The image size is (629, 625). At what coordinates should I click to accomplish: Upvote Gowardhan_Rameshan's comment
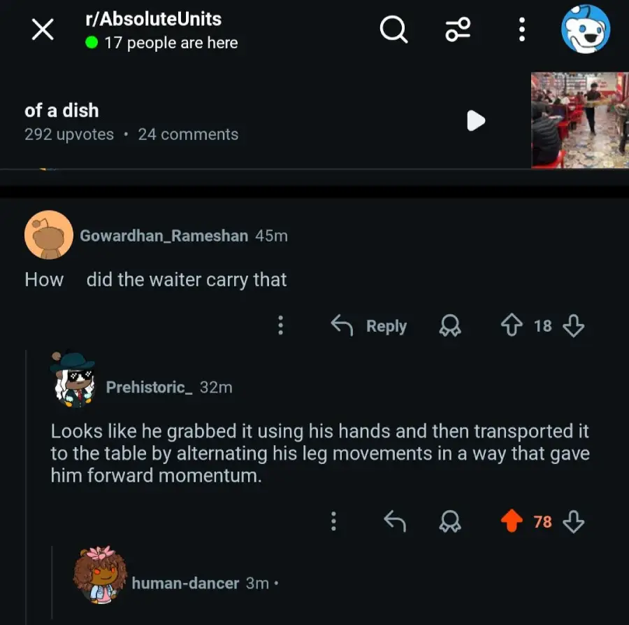coord(513,325)
